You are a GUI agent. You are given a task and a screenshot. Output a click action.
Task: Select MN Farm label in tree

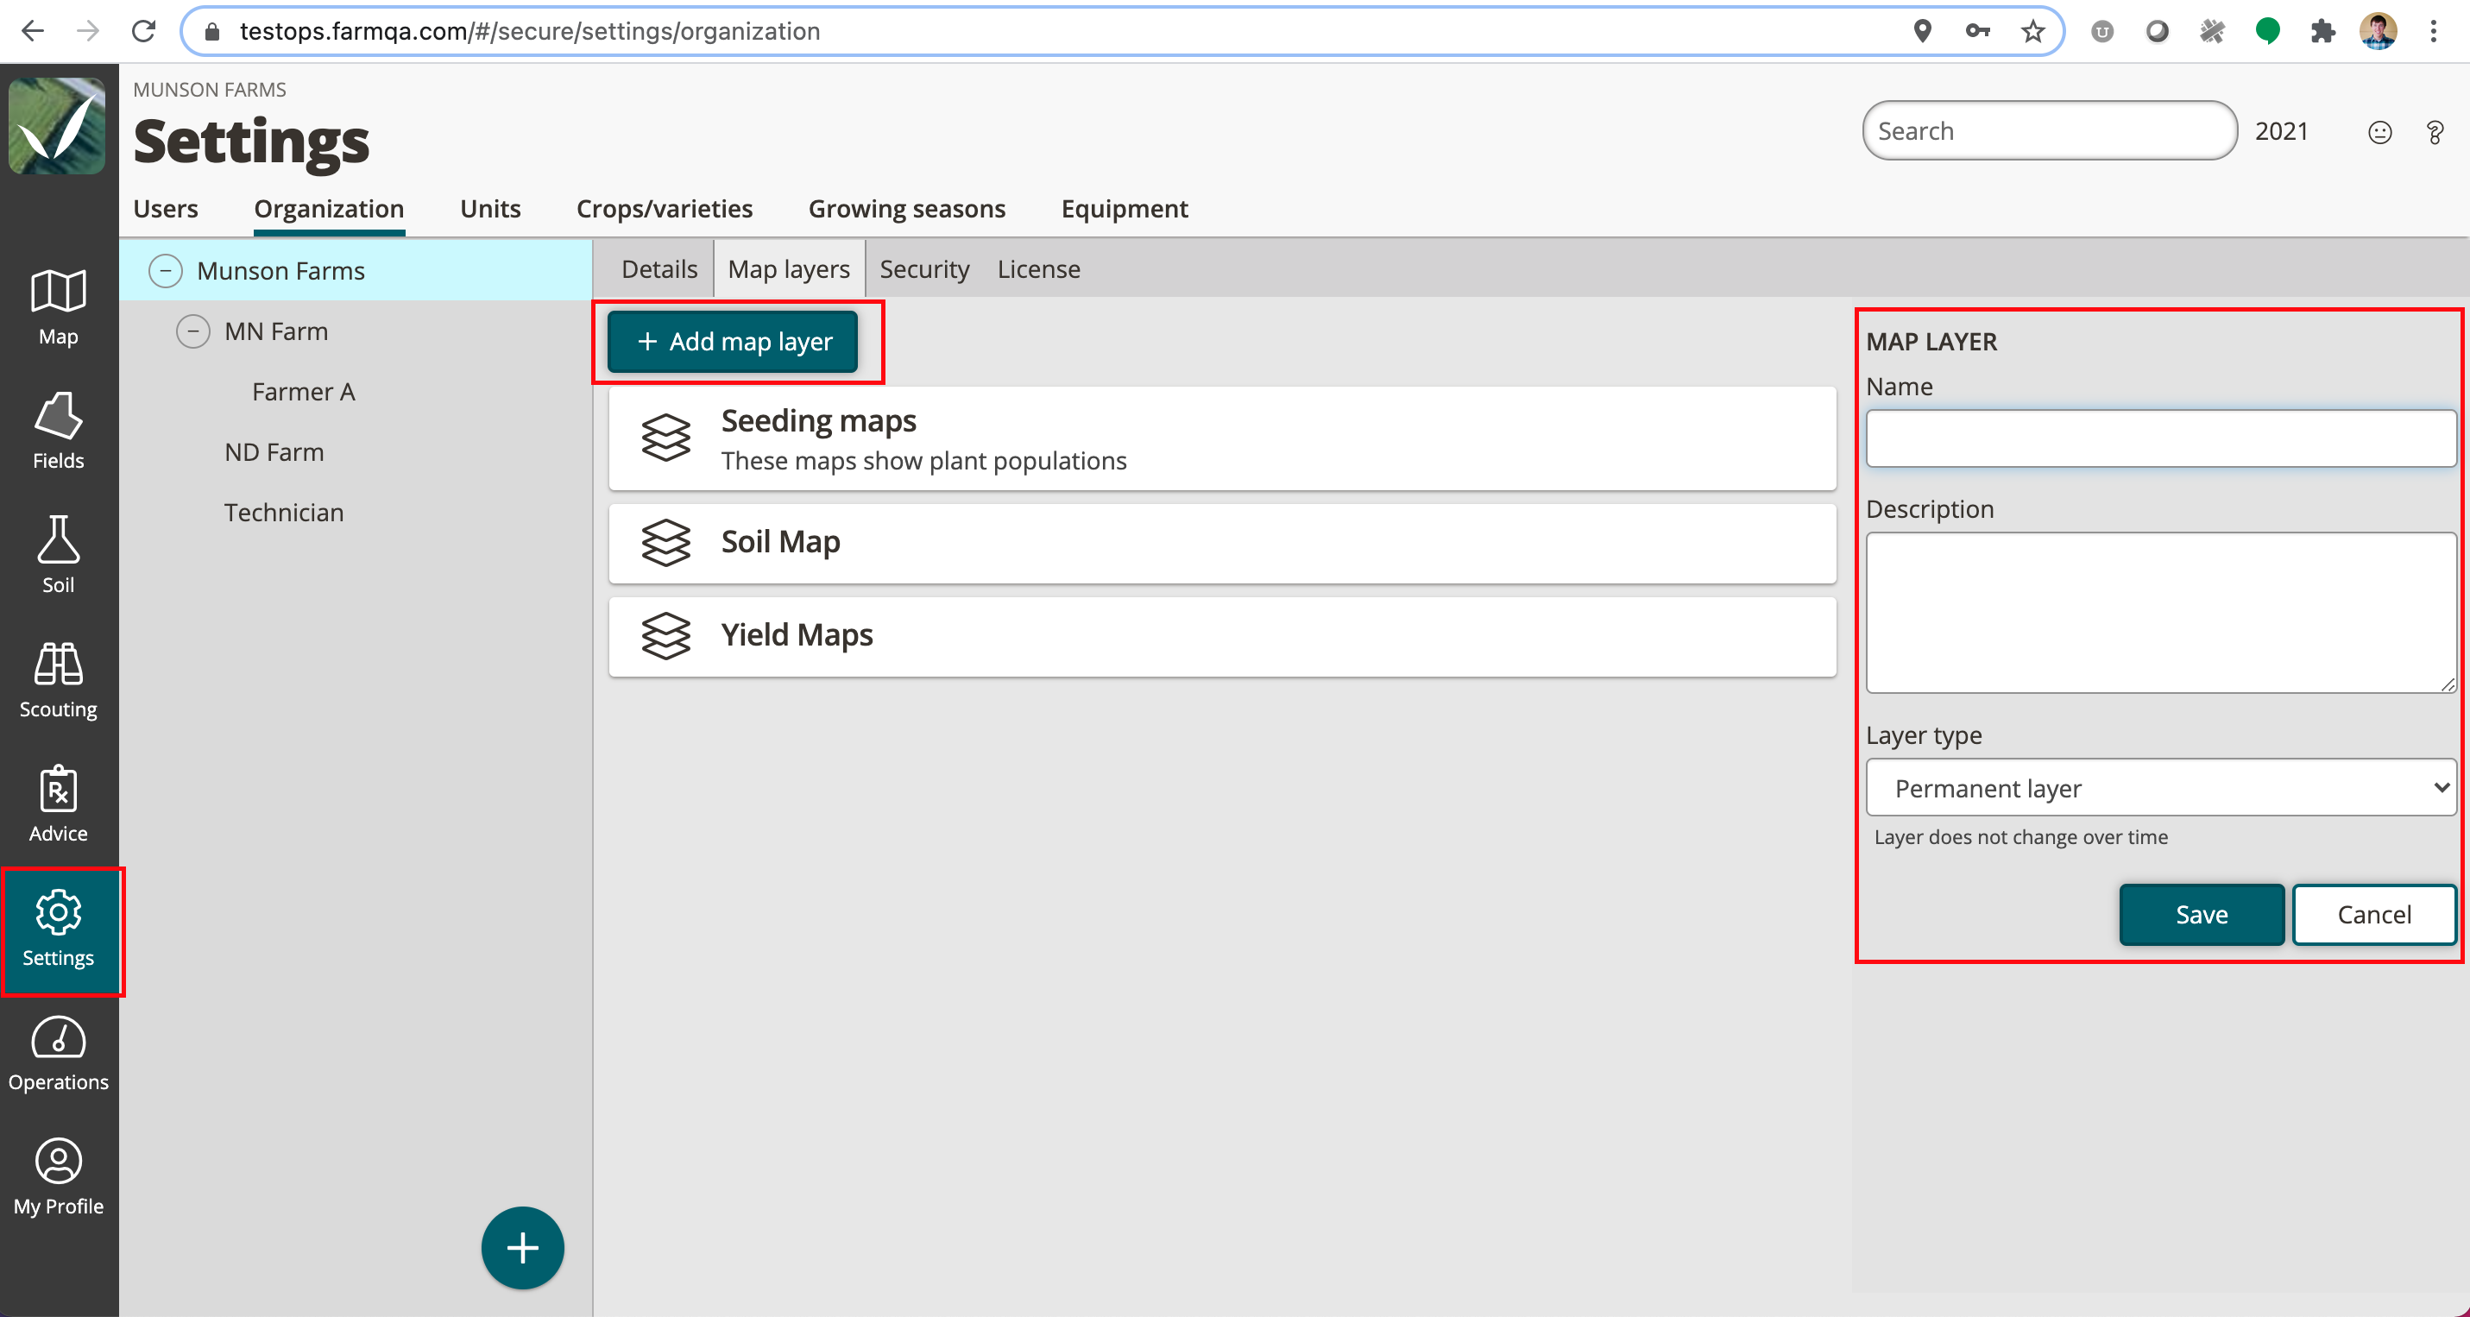(276, 331)
